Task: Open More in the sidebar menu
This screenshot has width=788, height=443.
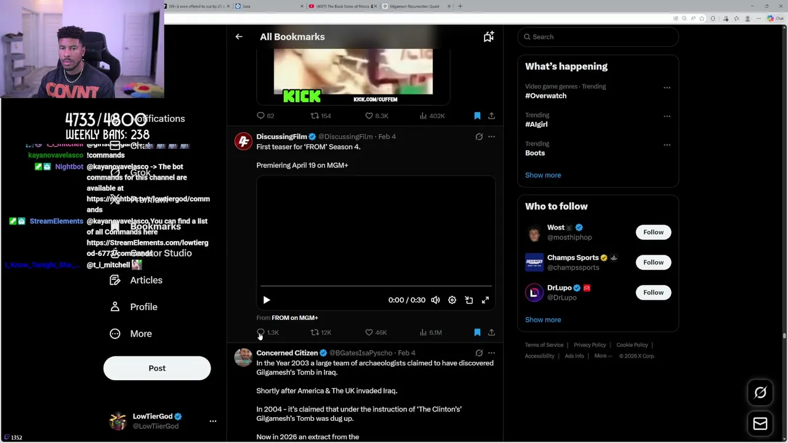Action: [131, 334]
